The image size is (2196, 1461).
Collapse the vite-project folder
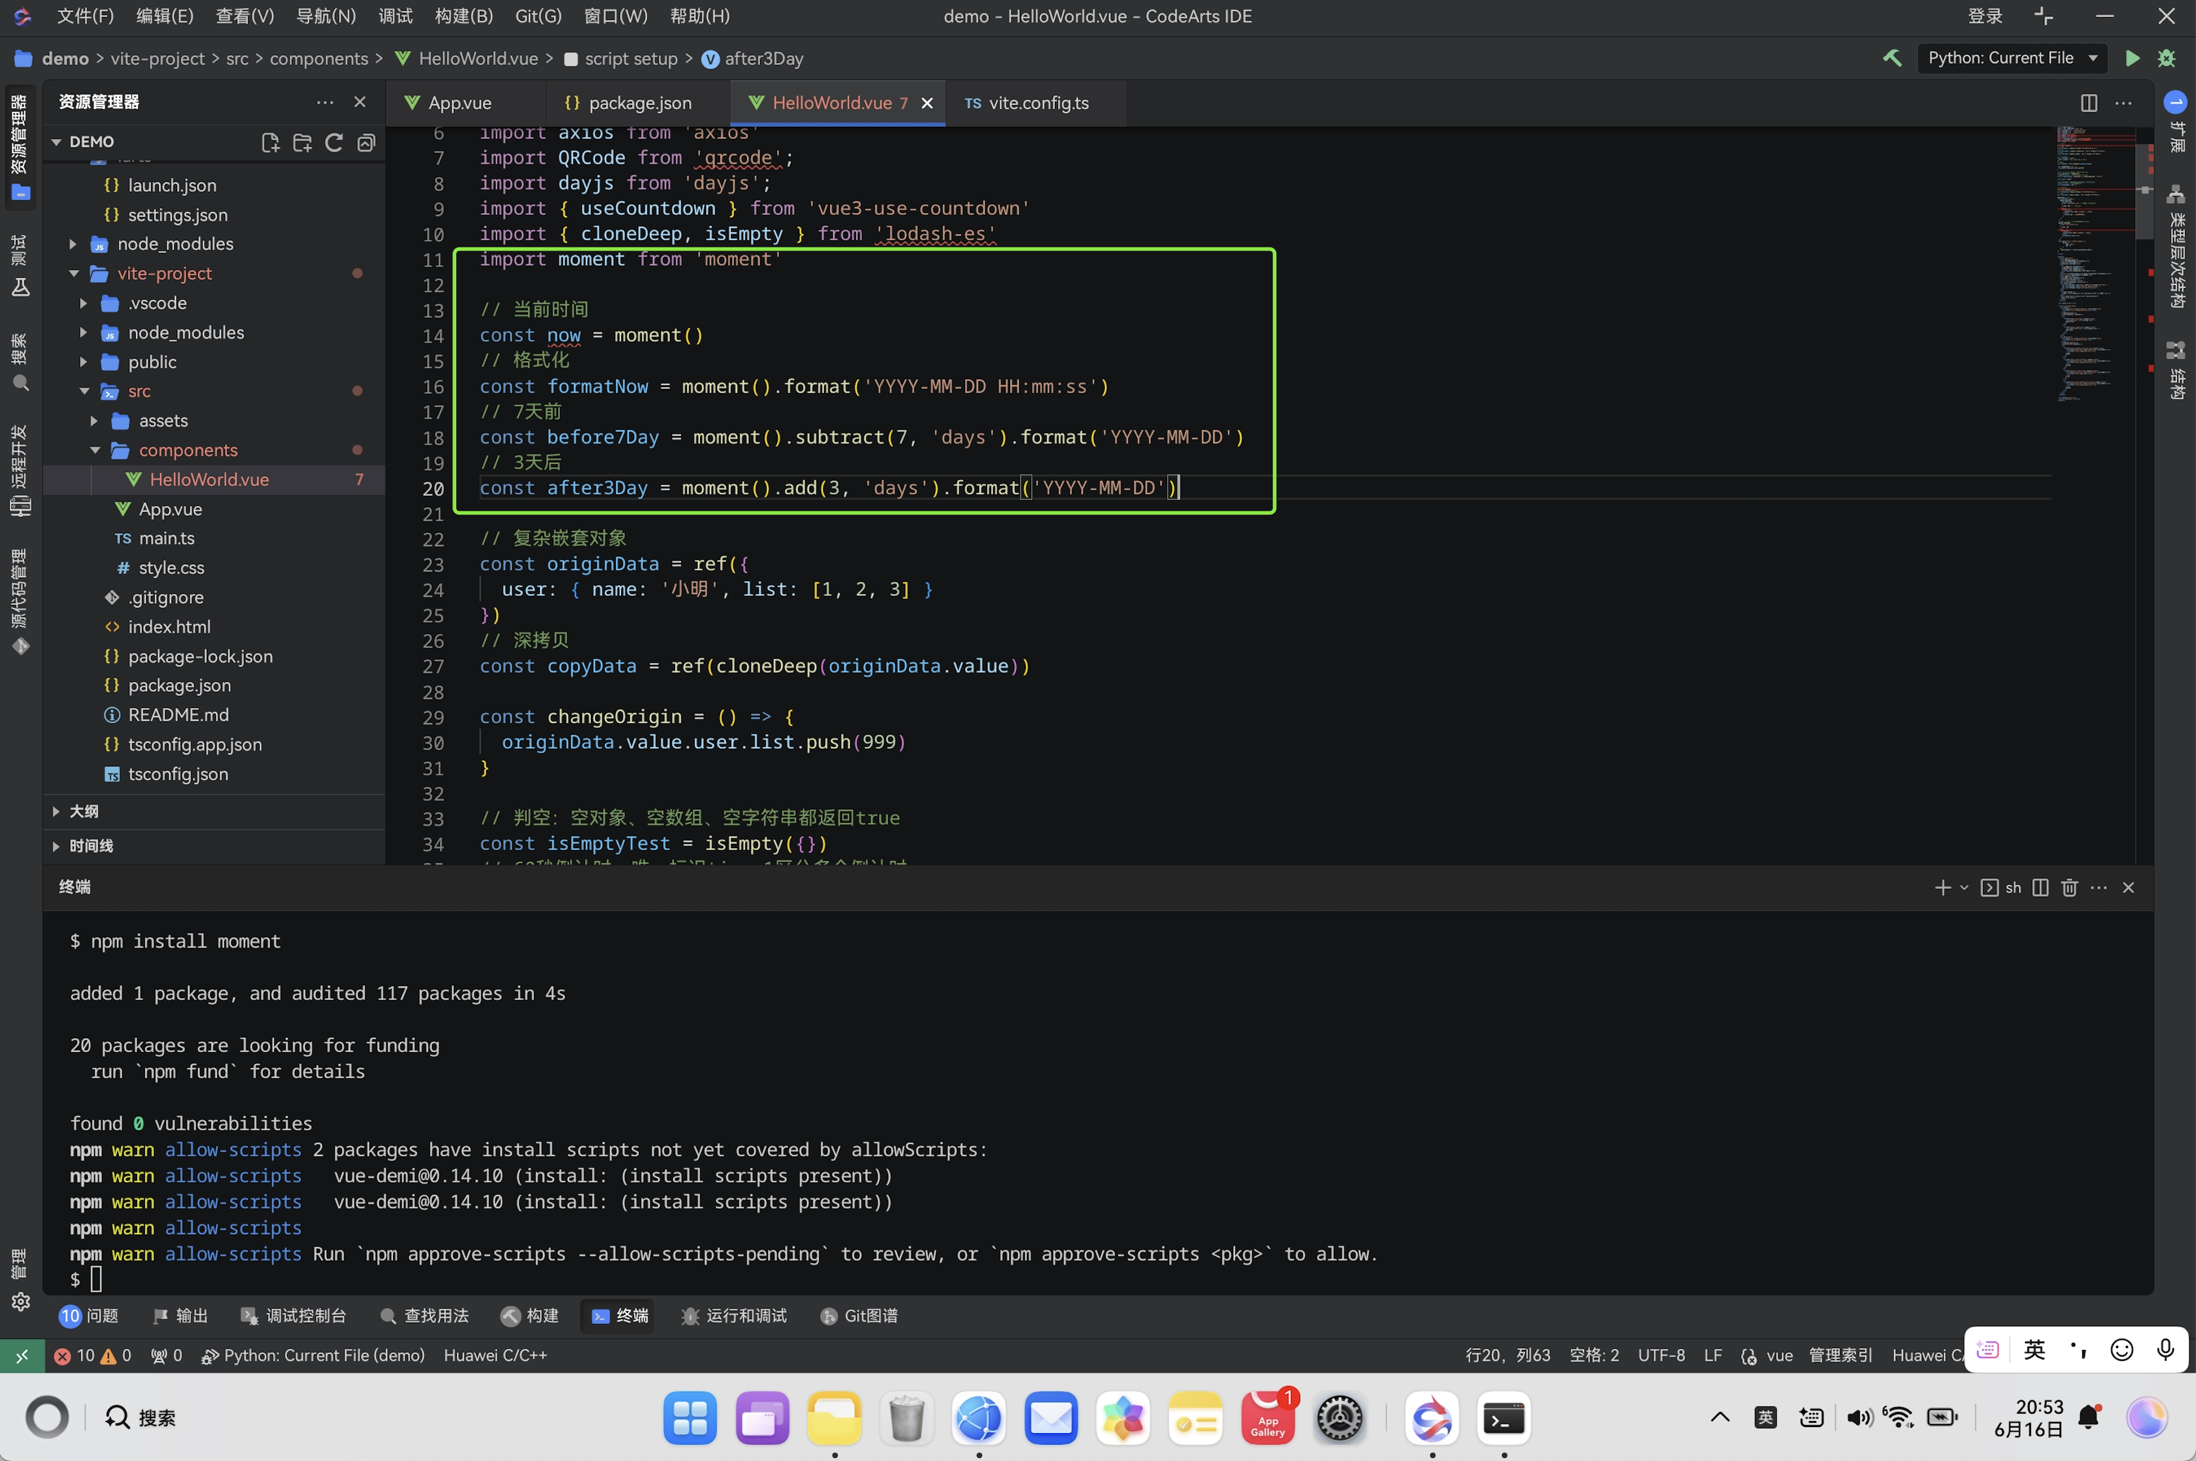pos(73,273)
